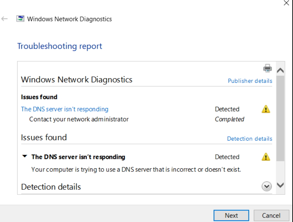The height and width of the screenshot is (222, 293).
Task: Click the back arrow in the title bar
Action: [x=5, y=19]
